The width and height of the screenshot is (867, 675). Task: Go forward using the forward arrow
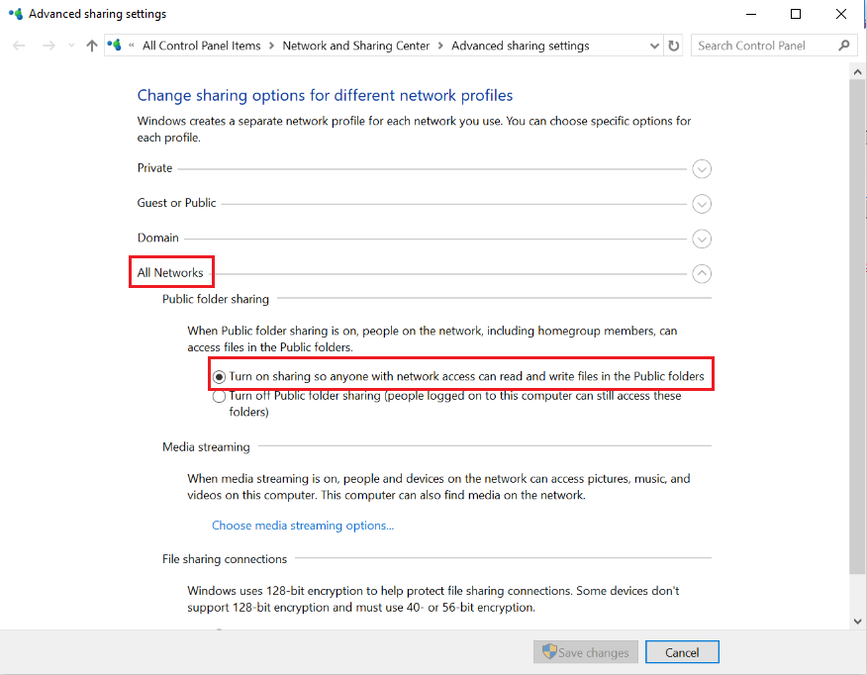click(x=48, y=46)
